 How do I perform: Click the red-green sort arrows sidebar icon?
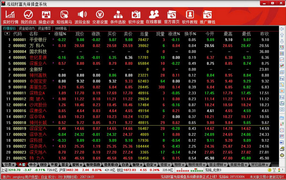[x=282, y=124]
